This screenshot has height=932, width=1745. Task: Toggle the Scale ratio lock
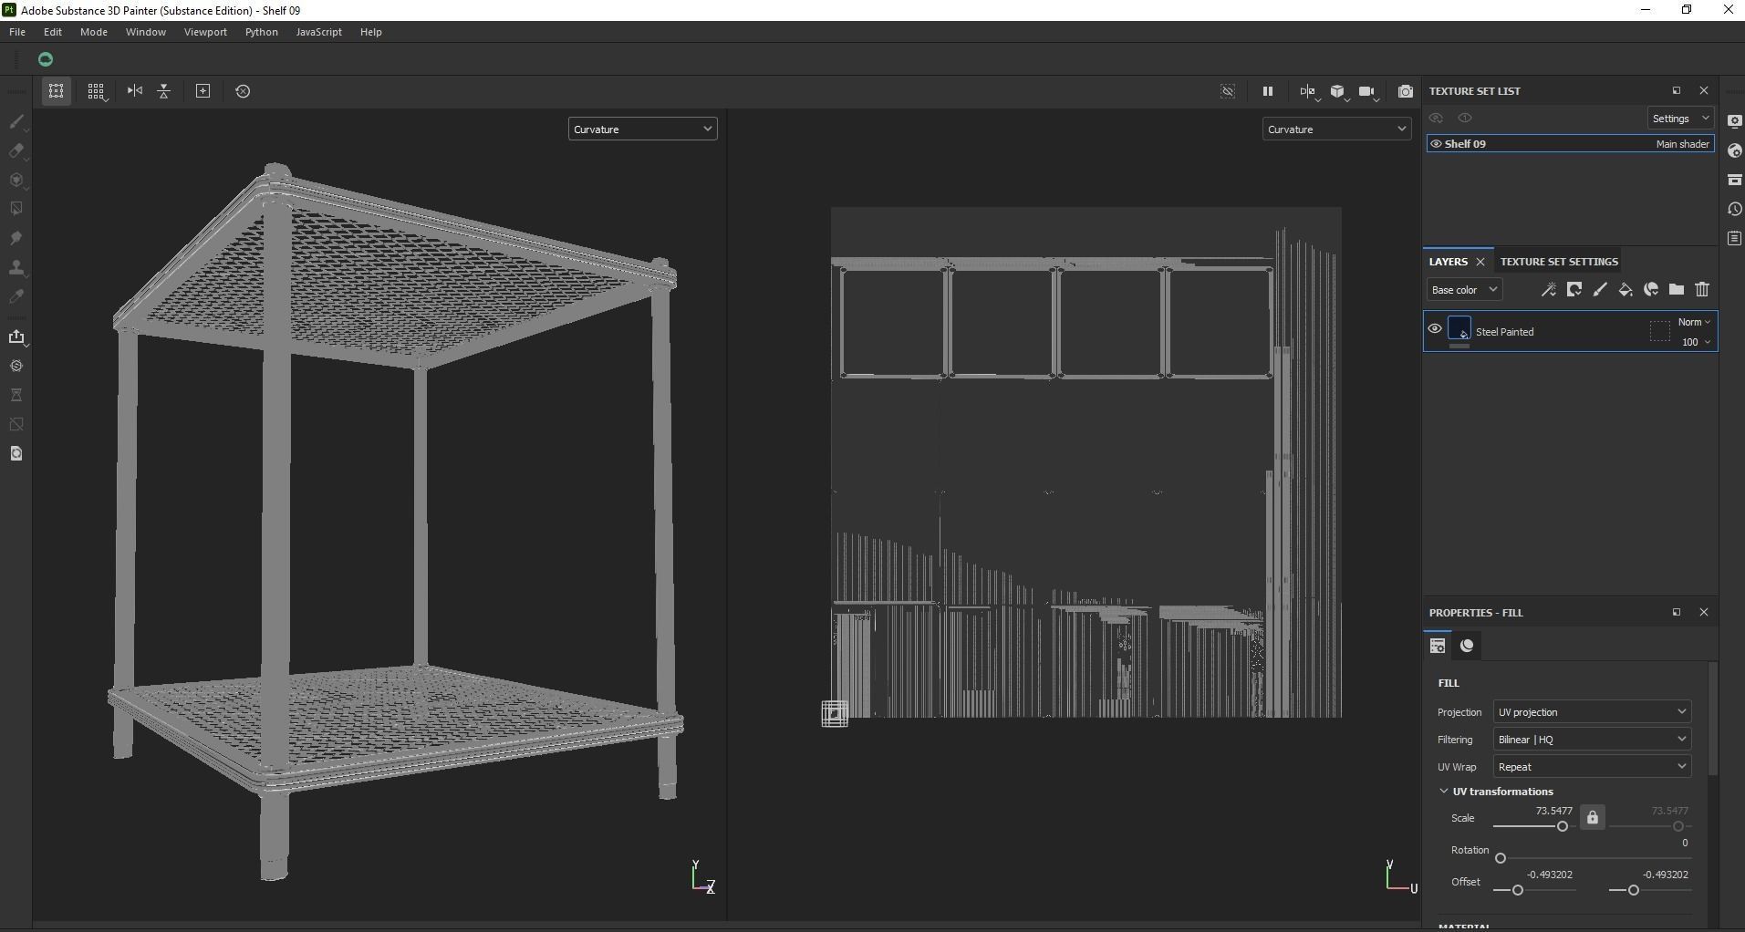coord(1593,817)
